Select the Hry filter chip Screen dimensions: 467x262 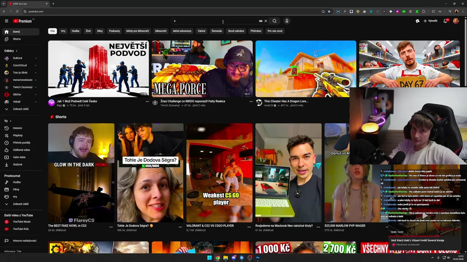coord(63,31)
